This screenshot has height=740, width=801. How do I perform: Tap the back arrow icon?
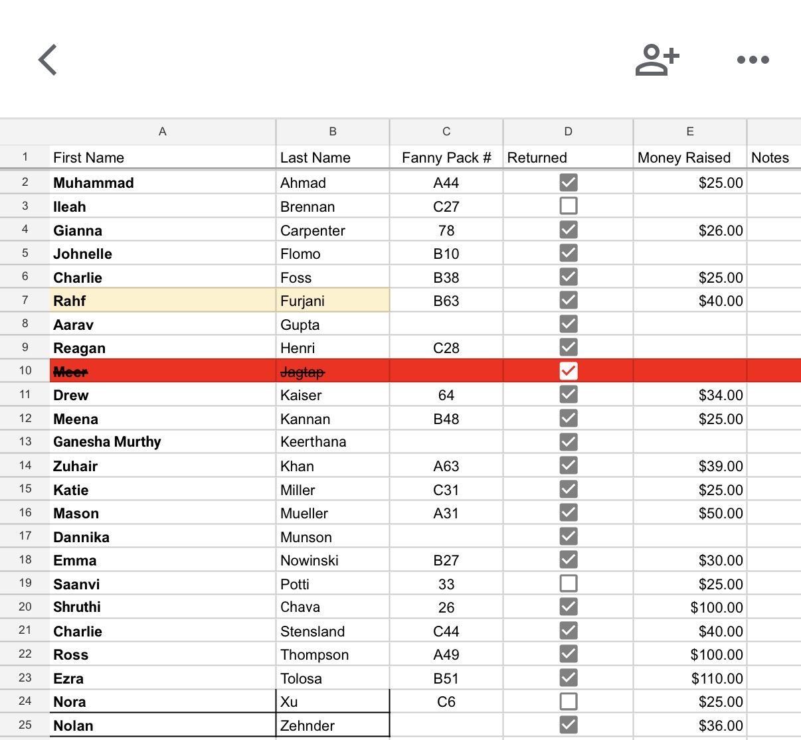(x=48, y=60)
